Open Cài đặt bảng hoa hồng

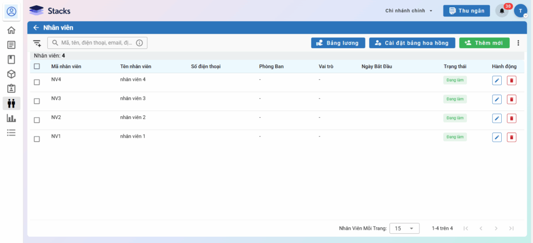coord(412,43)
